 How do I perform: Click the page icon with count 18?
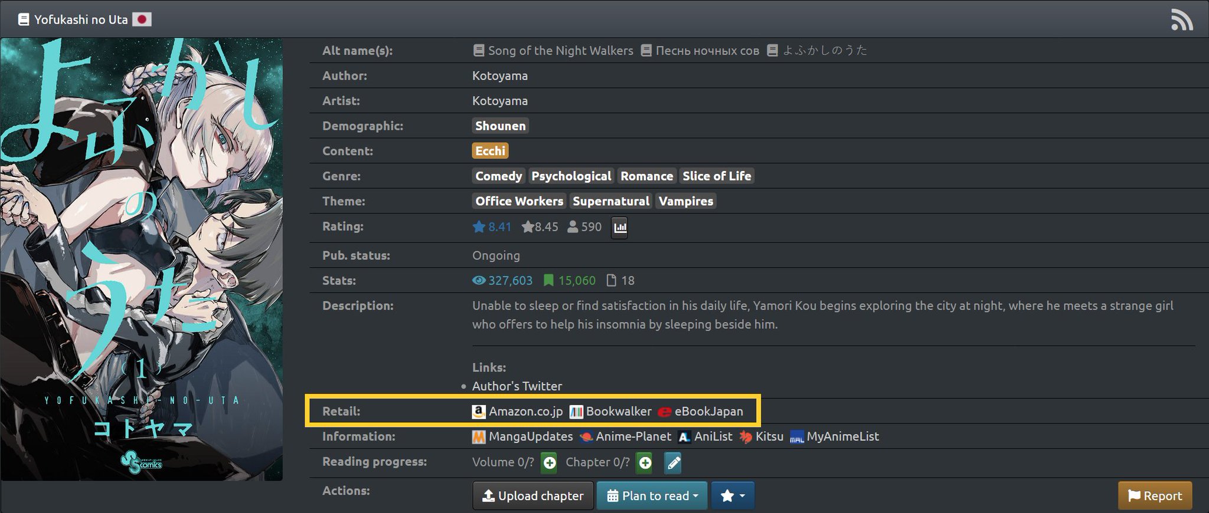click(x=621, y=281)
